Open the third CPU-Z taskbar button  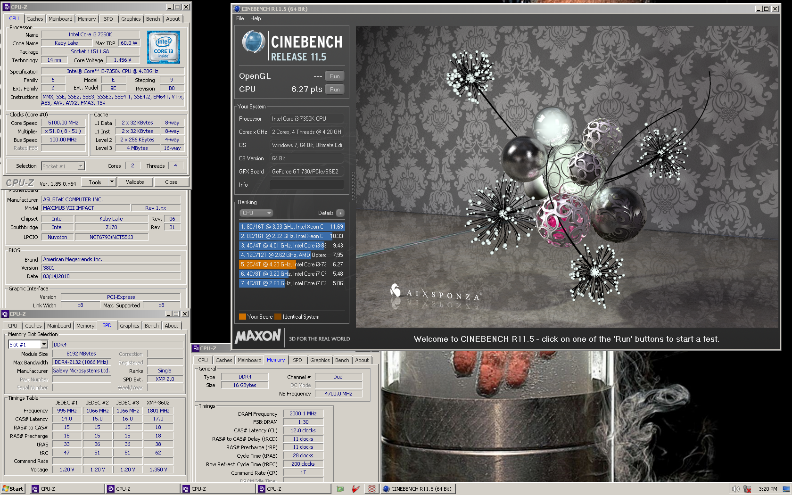click(217, 489)
